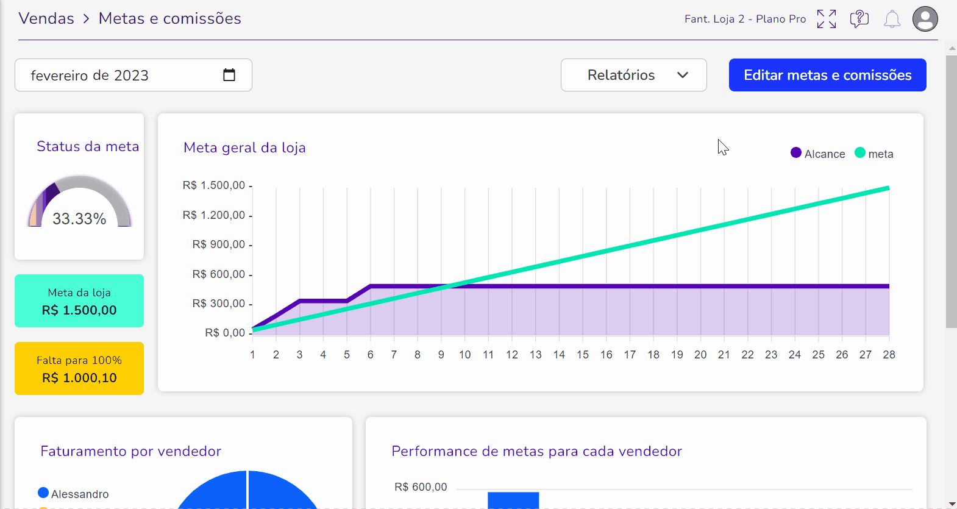Screen dimensions: 957x509
Task: Click Meta geral da loja title
Action: click(244, 148)
